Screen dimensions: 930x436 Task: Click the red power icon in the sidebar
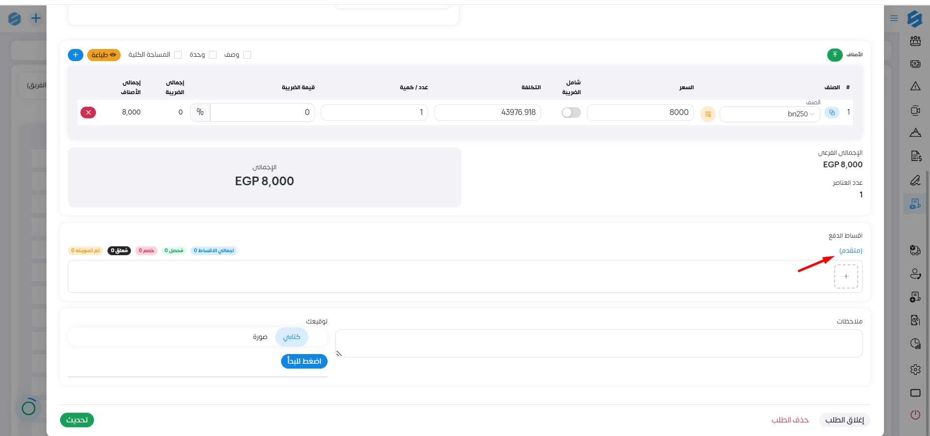click(915, 415)
